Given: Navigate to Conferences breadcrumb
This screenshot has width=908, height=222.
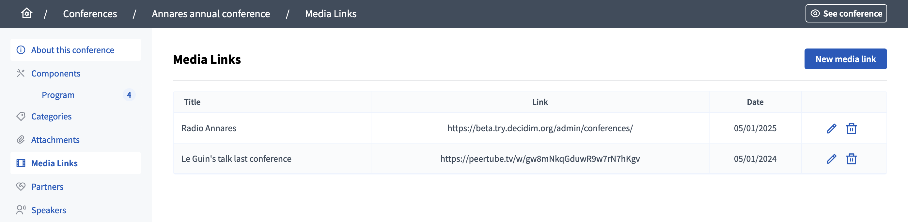Looking at the screenshot, I should click(90, 14).
